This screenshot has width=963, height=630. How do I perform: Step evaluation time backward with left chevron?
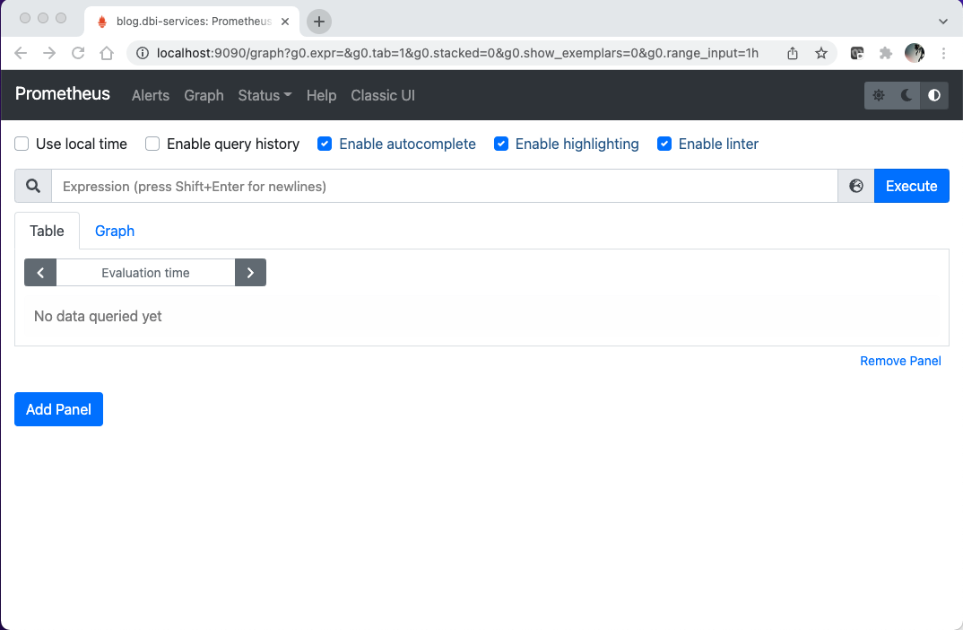click(40, 272)
